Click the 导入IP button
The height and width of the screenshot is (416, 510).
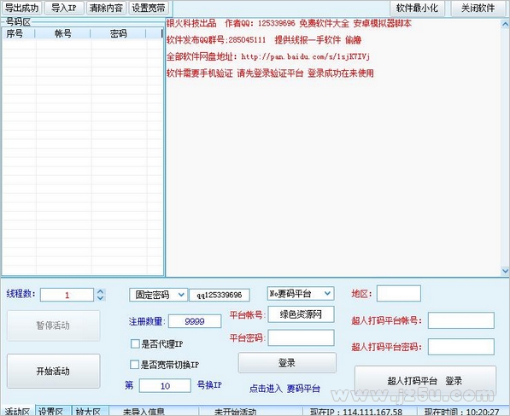[64, 8]
